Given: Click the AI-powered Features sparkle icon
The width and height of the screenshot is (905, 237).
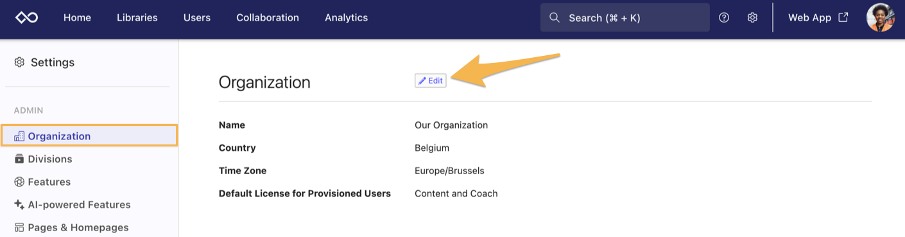Looking at the screenshot, I should [x=19, y=204].
